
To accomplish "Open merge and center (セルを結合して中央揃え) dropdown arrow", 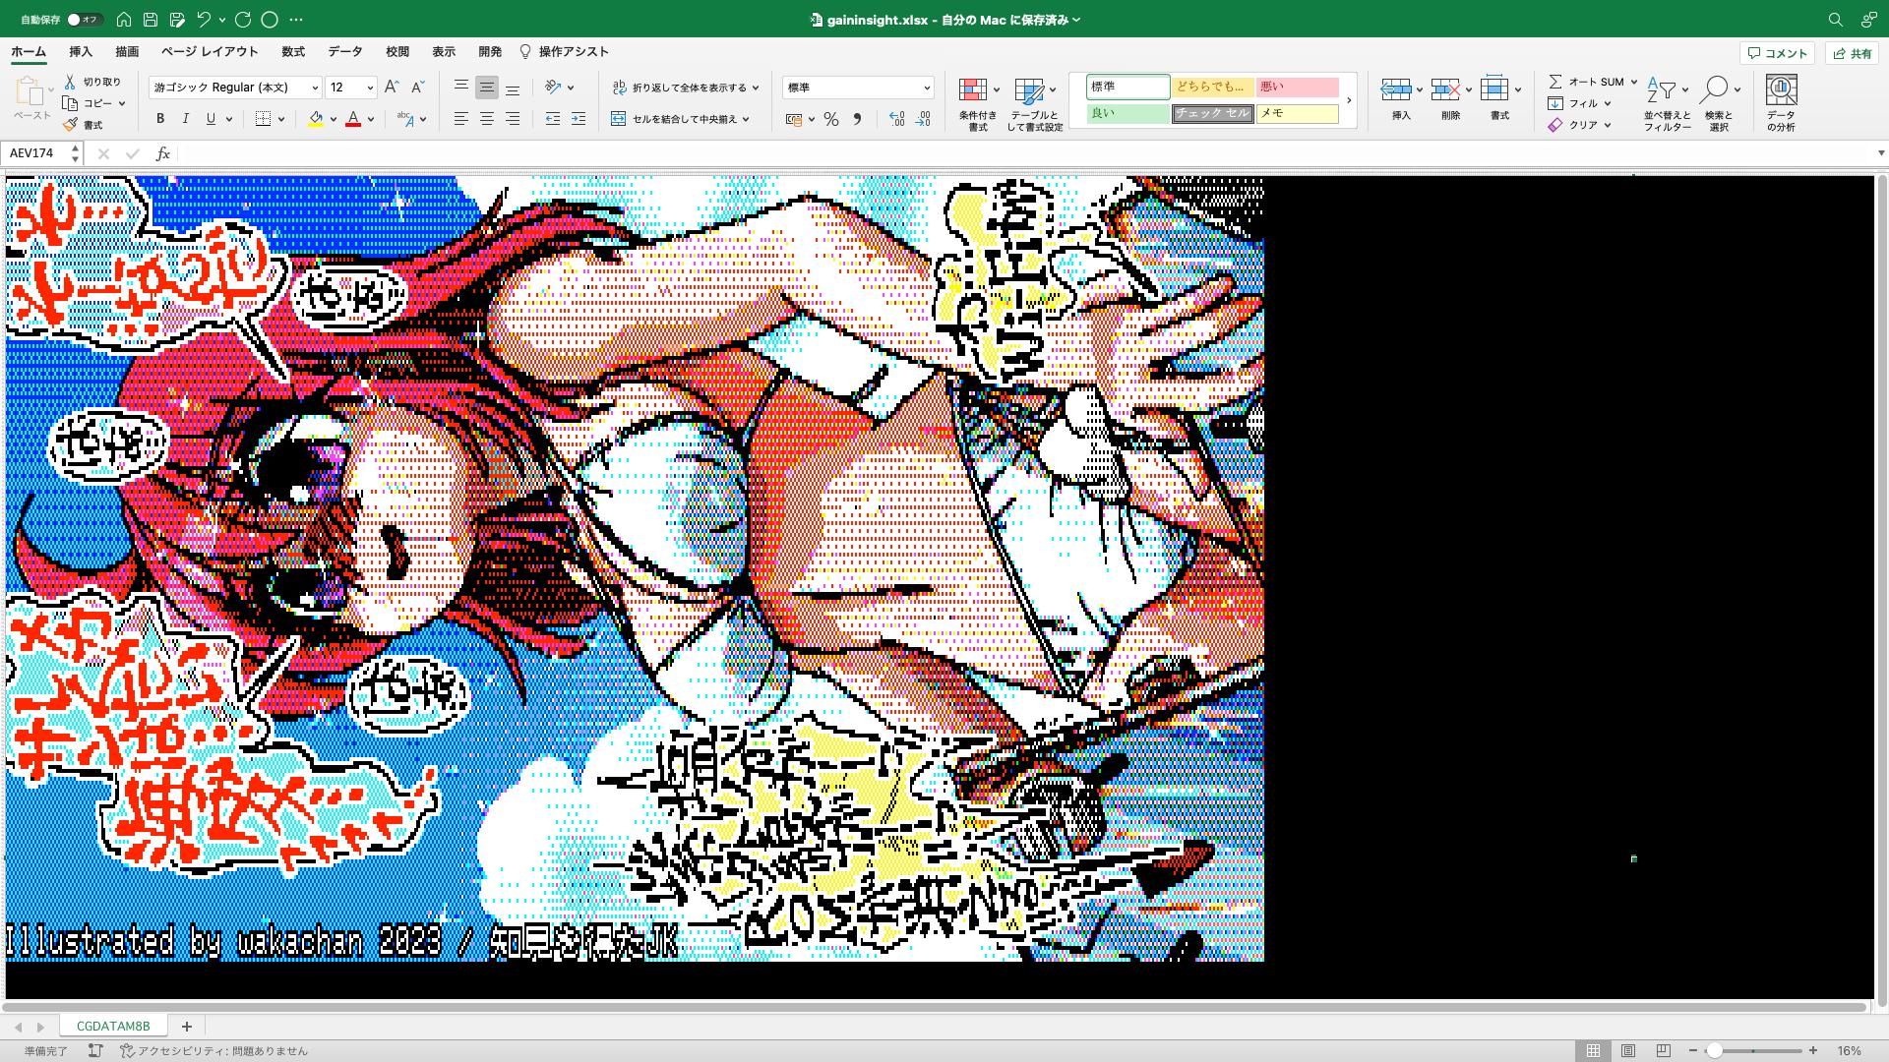I will coord(746,119).
